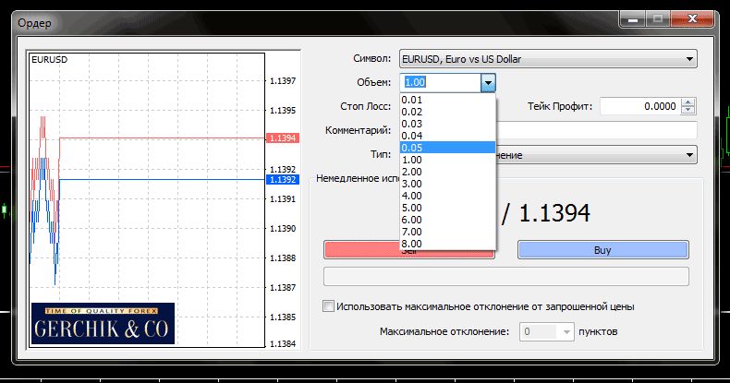Collapse the Объем volume dropdown arrow

click(488, 83)
